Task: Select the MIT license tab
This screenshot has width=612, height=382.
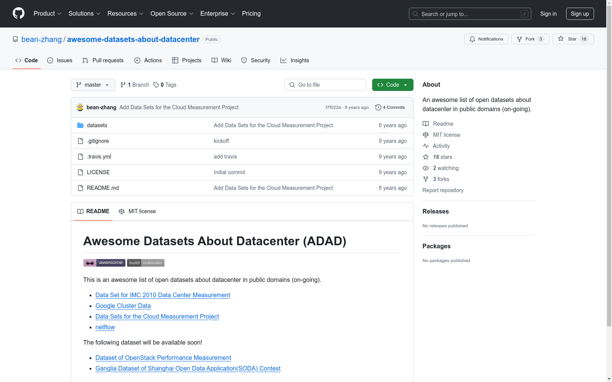Action: click(x=137, y=211)
